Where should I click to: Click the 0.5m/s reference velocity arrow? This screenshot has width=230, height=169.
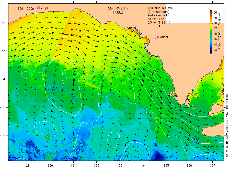(155, 26)
